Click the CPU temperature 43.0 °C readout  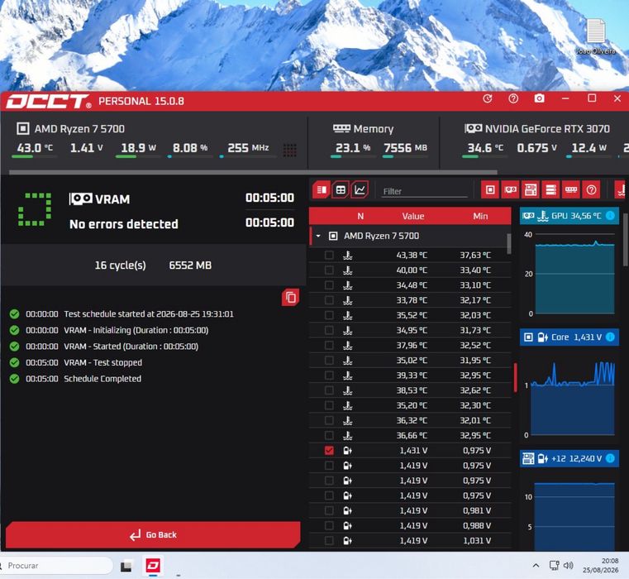35,148
